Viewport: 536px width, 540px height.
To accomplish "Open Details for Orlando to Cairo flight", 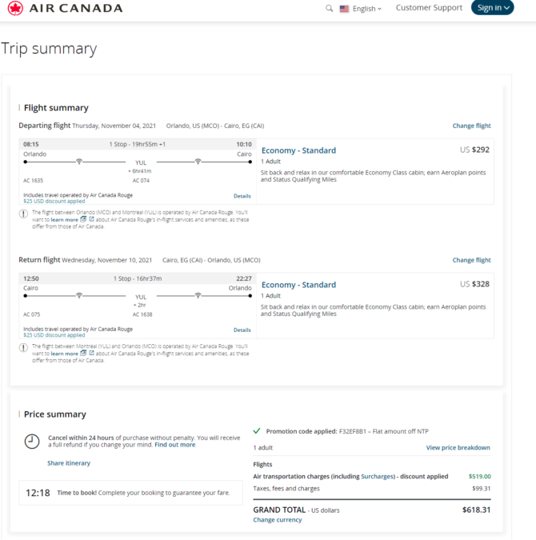I will click(x=242, y=196).
